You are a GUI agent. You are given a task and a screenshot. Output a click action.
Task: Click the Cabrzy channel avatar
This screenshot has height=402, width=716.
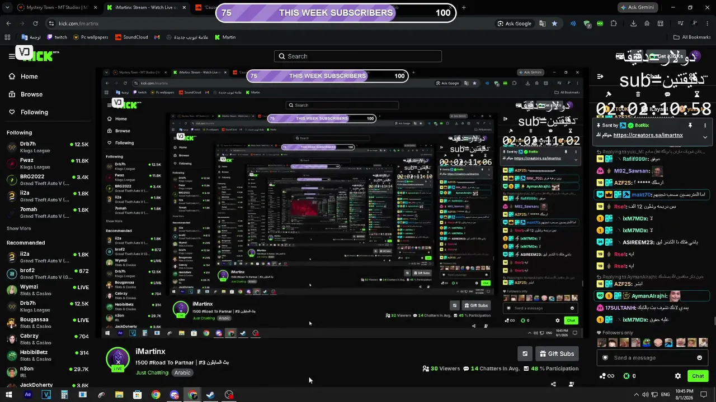pos(11,339)
